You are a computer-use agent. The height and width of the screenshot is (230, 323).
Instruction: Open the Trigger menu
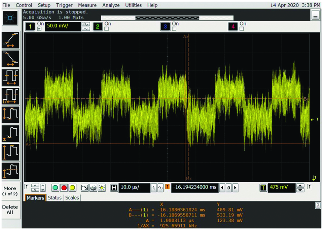[65, 5]
